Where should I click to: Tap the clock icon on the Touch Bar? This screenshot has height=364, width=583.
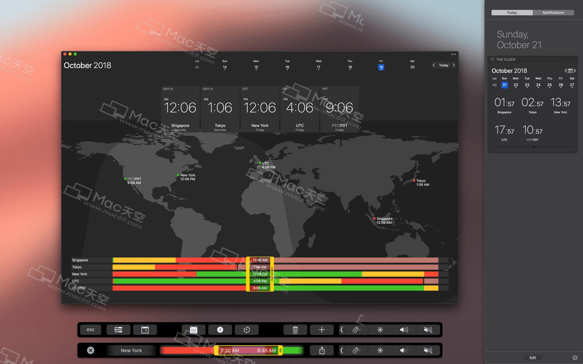pyautogui.click(x=220, y=330)
